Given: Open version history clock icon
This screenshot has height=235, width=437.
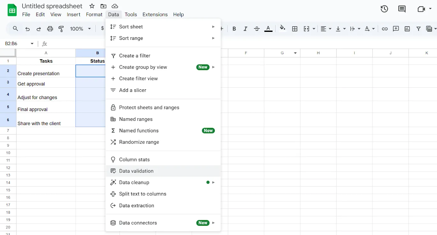Looking at the screenshot, I should point(384,9).
